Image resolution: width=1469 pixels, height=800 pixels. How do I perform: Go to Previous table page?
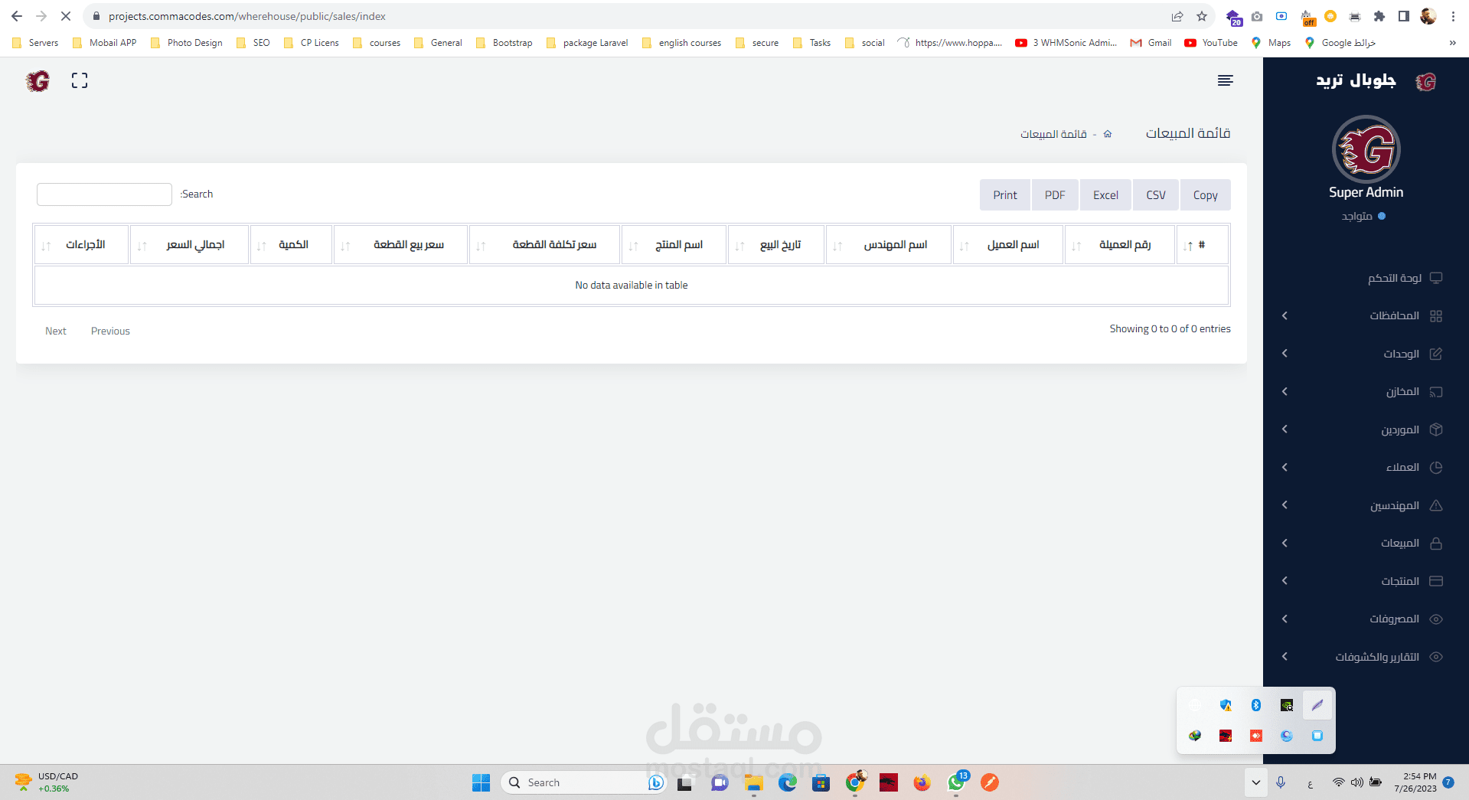pyautogui.click(x=110, y=331)
